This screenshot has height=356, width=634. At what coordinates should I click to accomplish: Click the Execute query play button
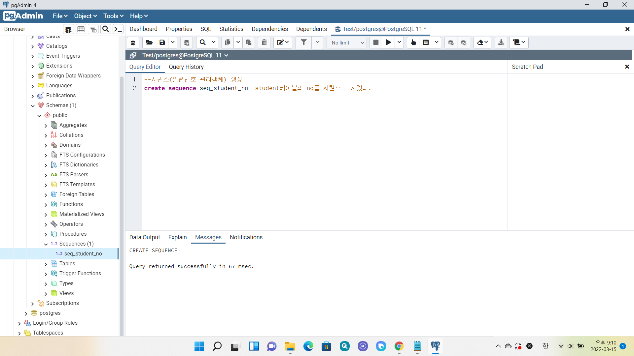tap(388, 43)
